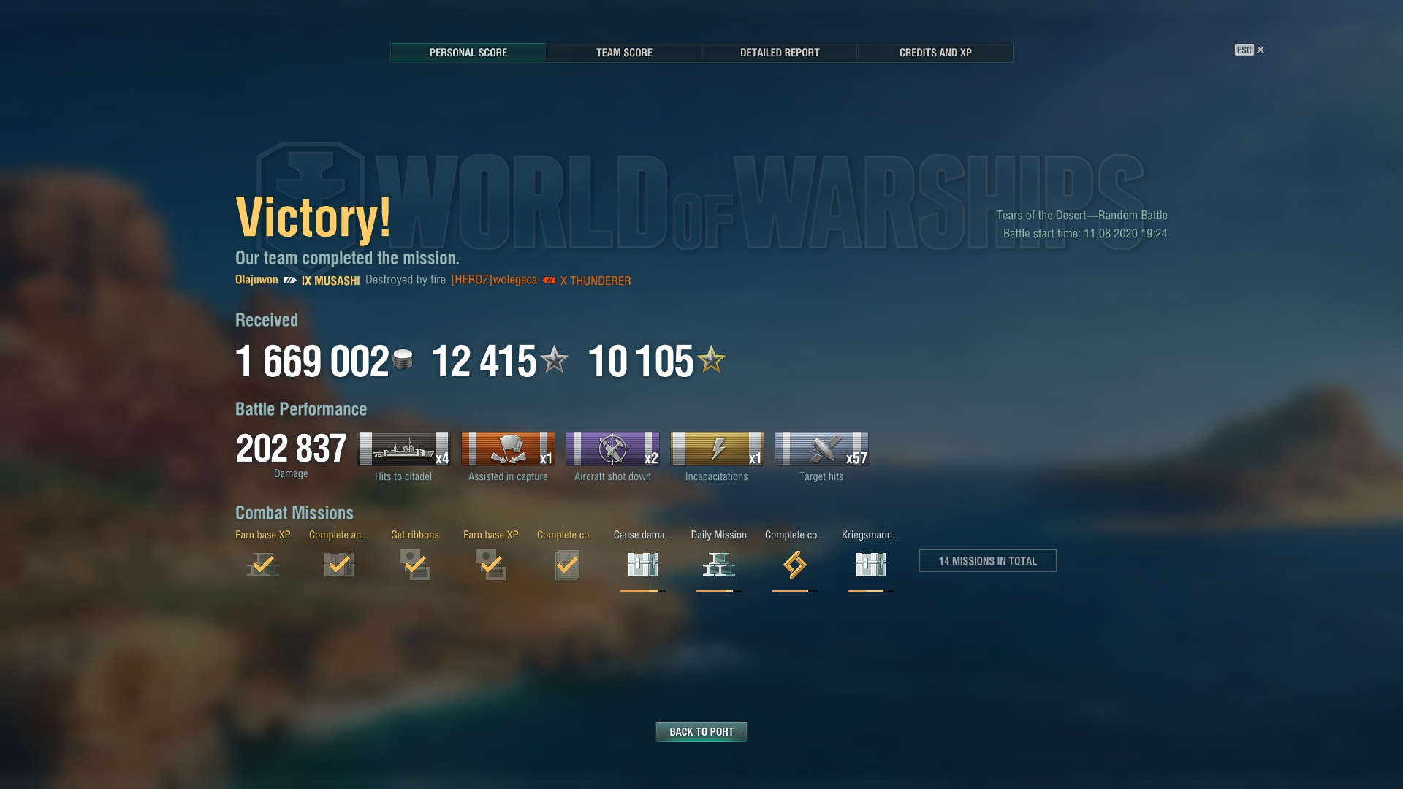
Task: Open the Detailed Report tab
Action: 780,53
